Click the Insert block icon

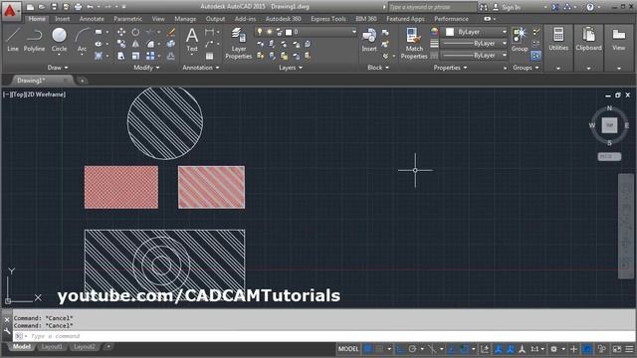pos(369,40)
